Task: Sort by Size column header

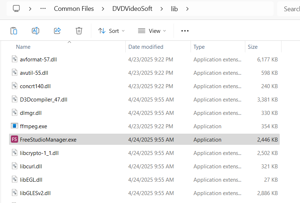Action: (253, 47)
